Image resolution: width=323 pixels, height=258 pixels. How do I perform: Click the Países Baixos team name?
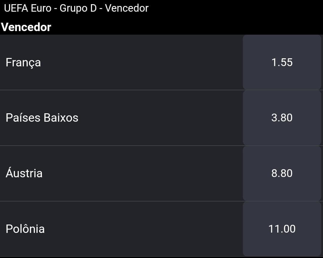[x=42, y=118]
